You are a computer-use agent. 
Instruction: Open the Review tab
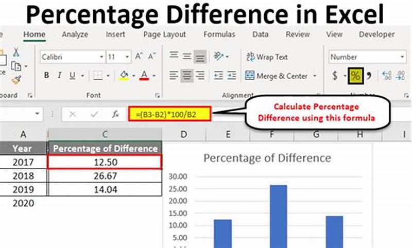coord(298,34)
